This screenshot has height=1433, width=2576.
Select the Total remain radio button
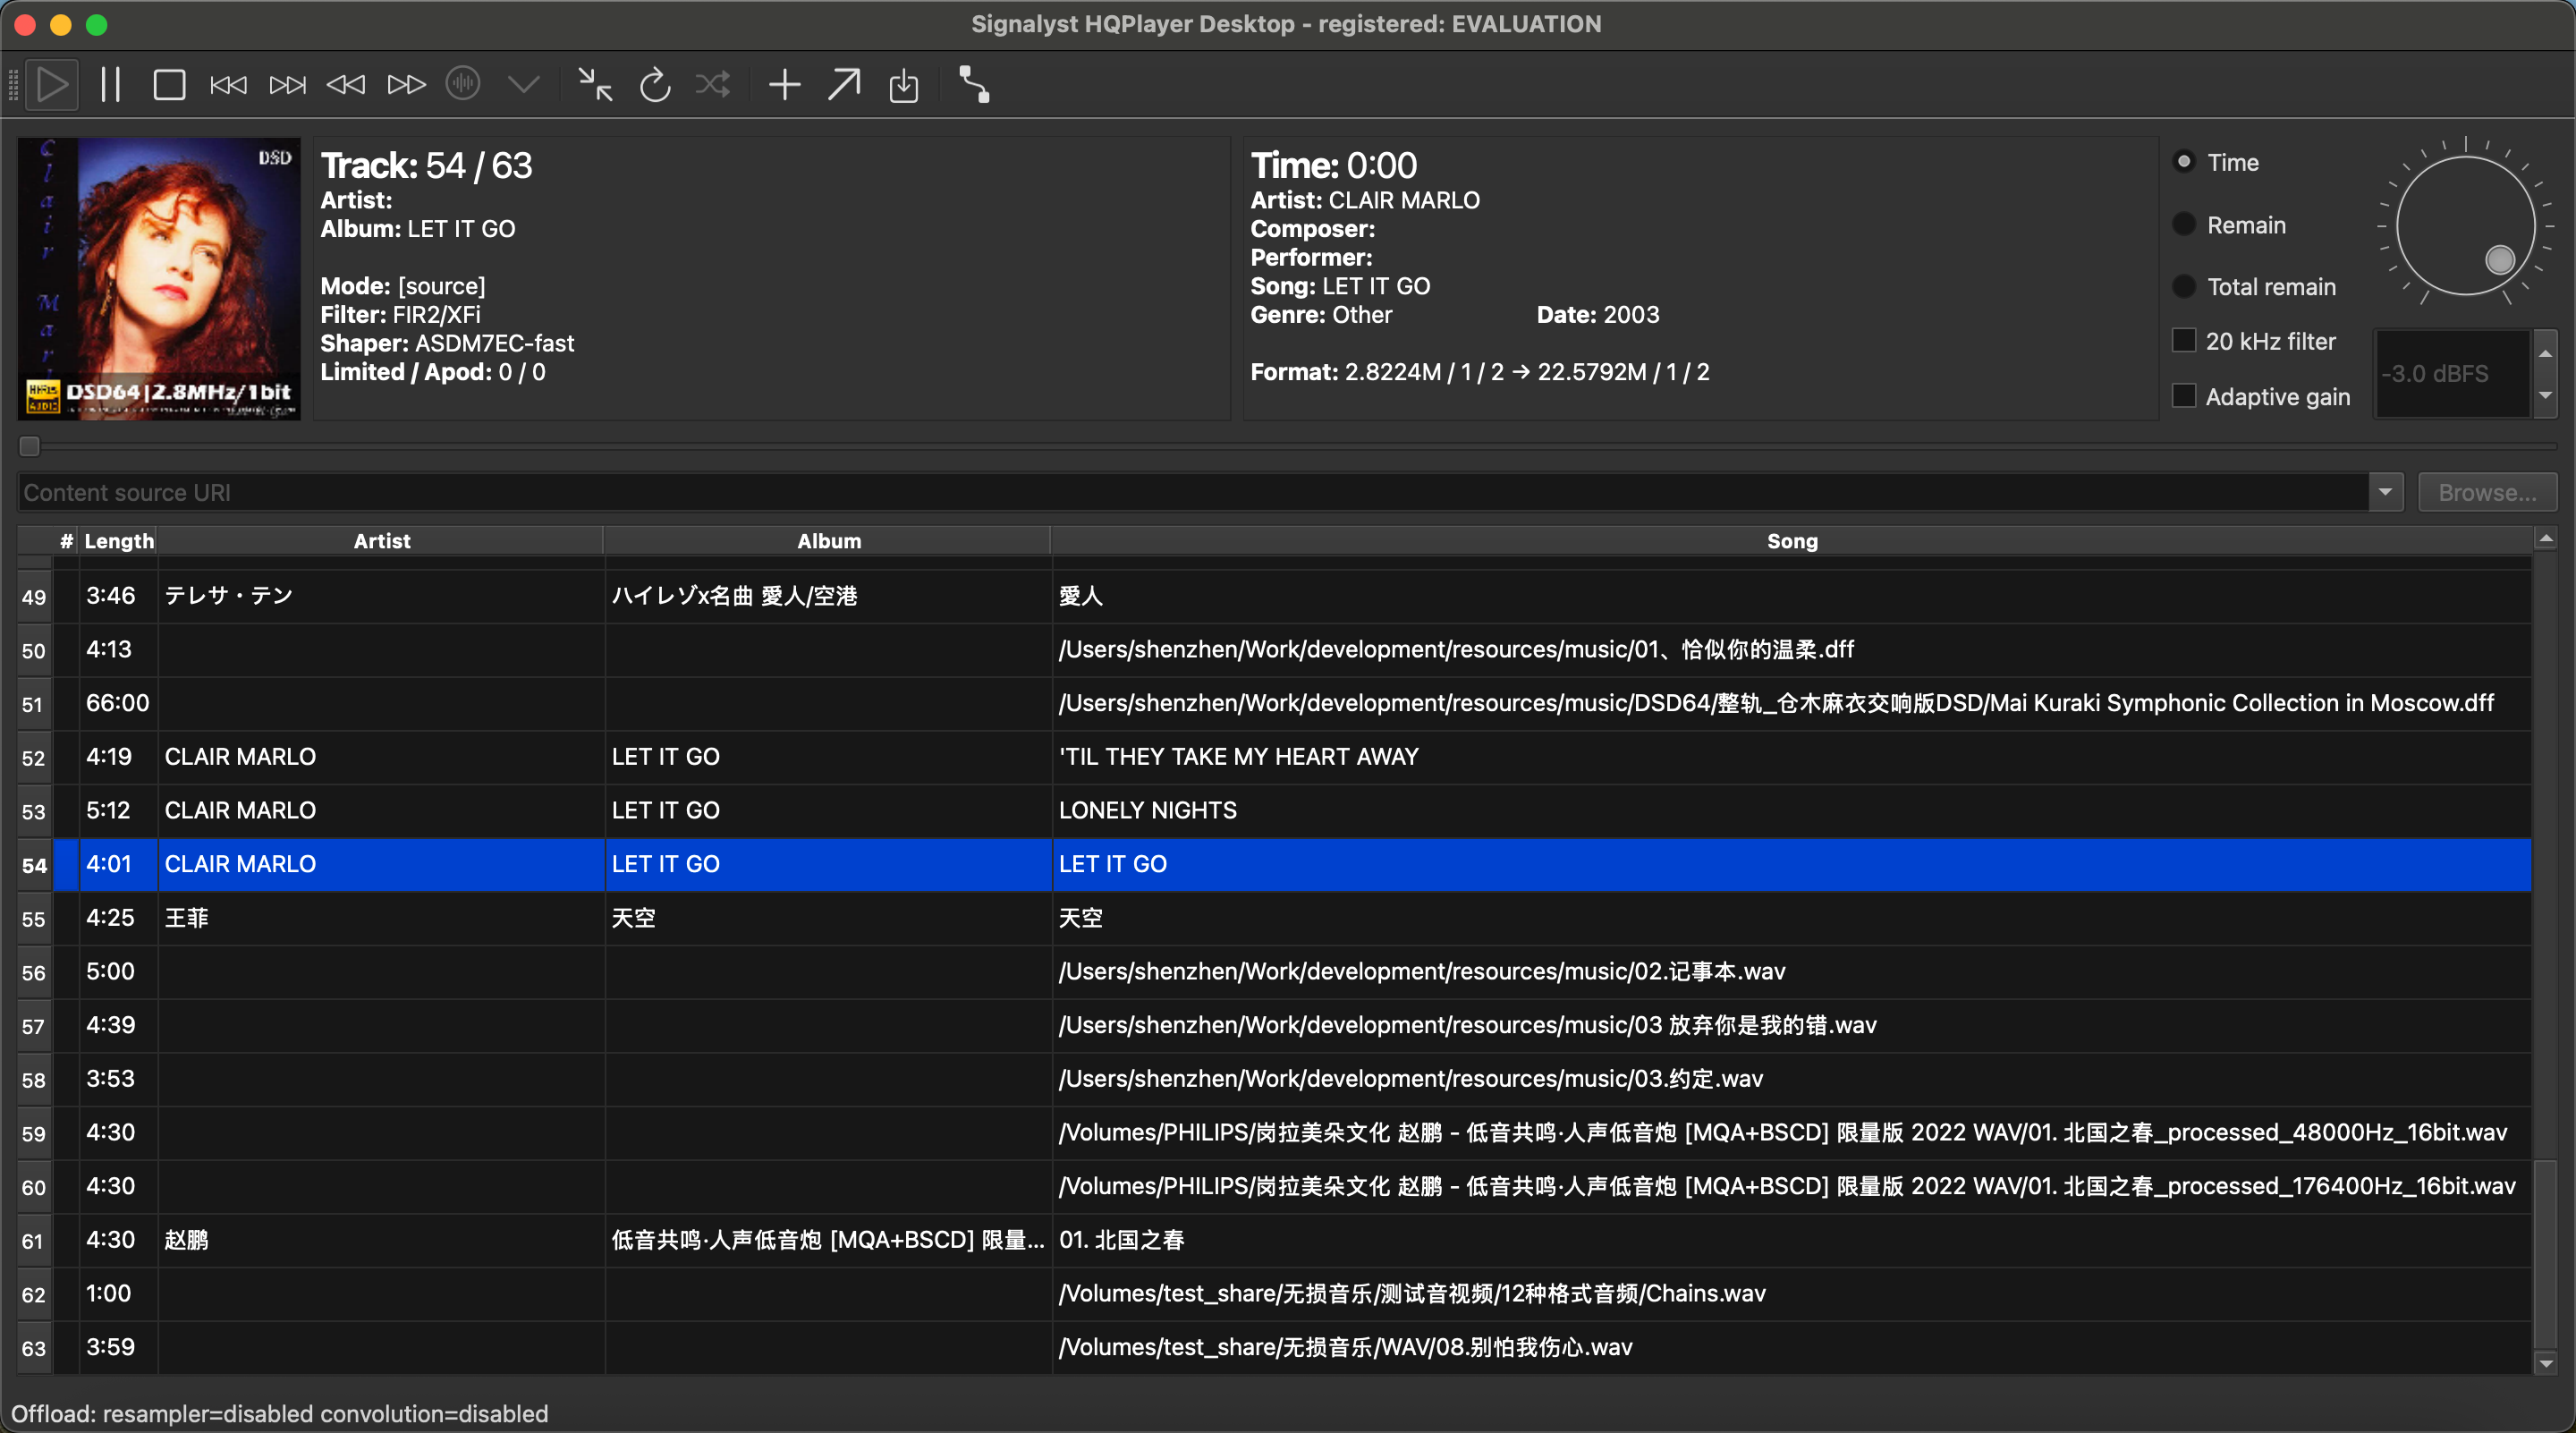point(2184,287)
